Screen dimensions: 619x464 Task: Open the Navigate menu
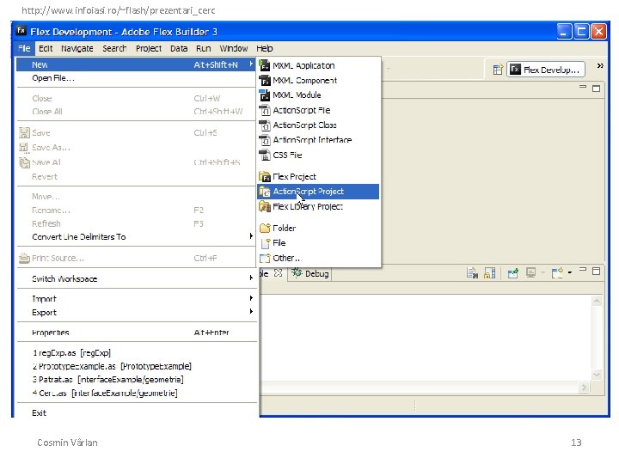point(77,48)
